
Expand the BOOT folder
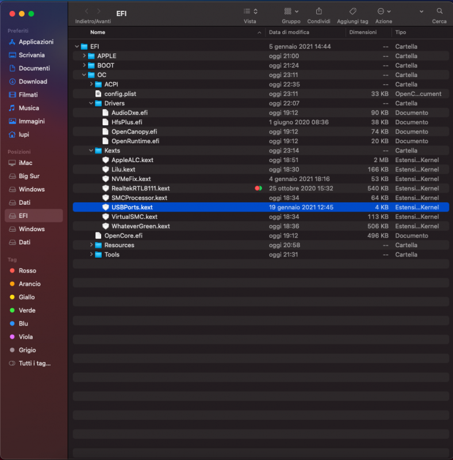tap(84, 65)
